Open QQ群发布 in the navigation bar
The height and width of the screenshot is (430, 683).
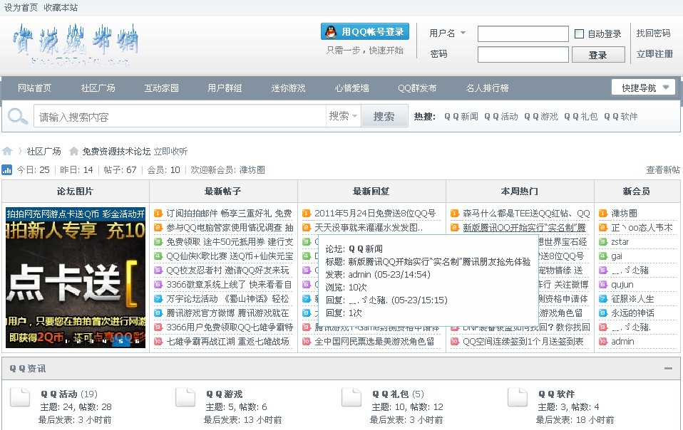pyautogui.click(x=417, y=88)
